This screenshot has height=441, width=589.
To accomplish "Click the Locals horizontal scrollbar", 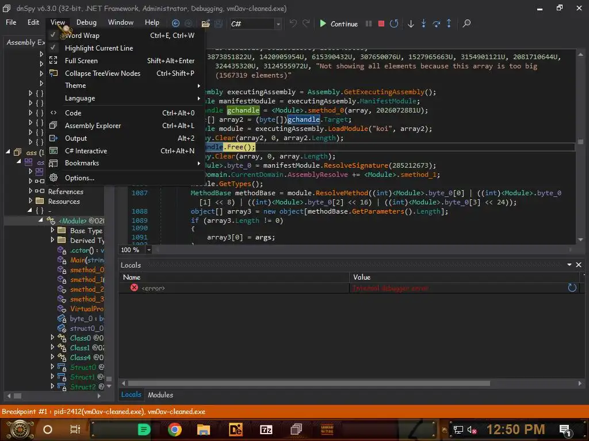I will coord(309,383).
